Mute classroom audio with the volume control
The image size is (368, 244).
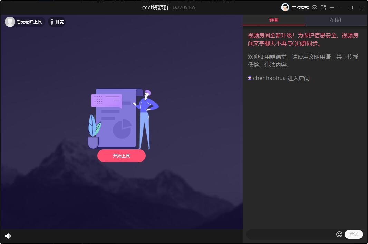coord(8,236)
